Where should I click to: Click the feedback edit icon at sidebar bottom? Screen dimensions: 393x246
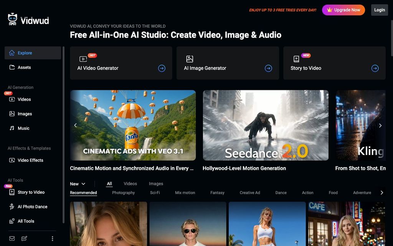pos(24,238)
